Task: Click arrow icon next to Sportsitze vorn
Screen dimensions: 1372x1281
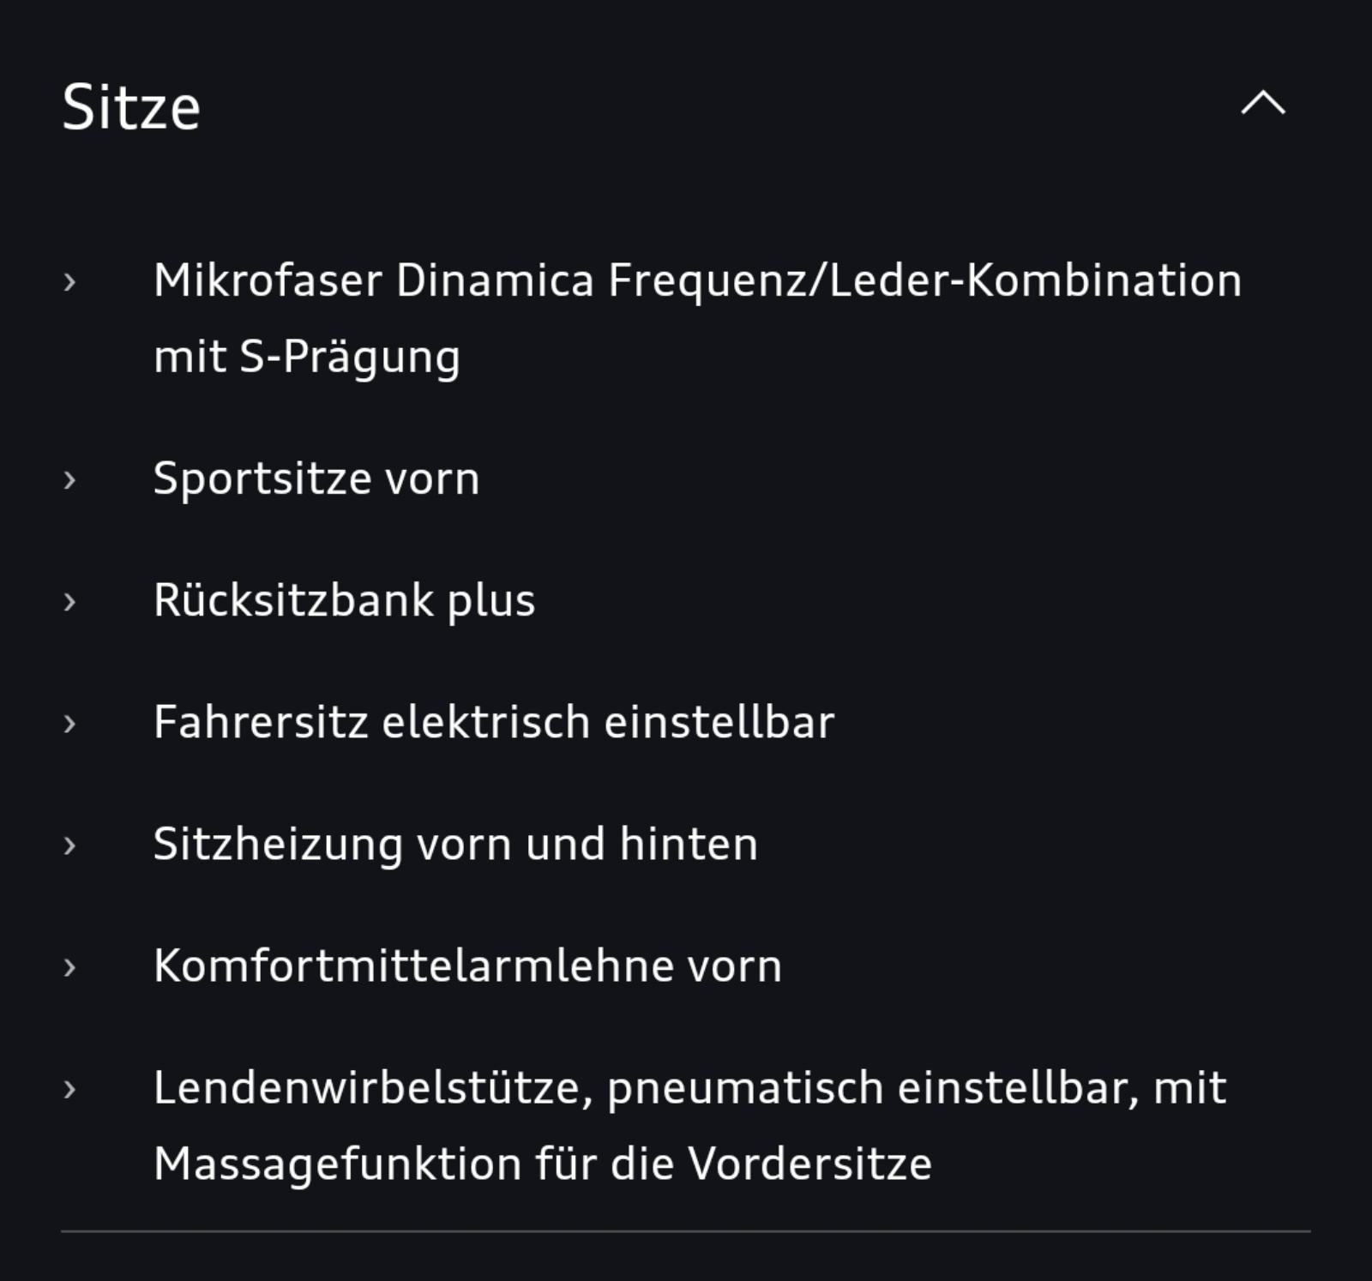Action: (x=70, y=479)
